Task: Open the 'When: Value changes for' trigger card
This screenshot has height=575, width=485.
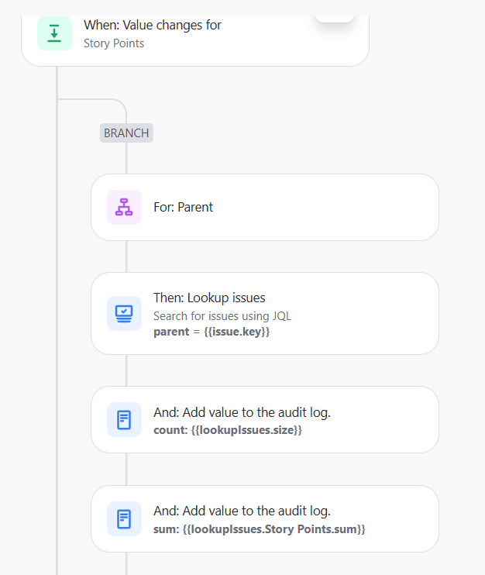Action: [x=195, y=41]
